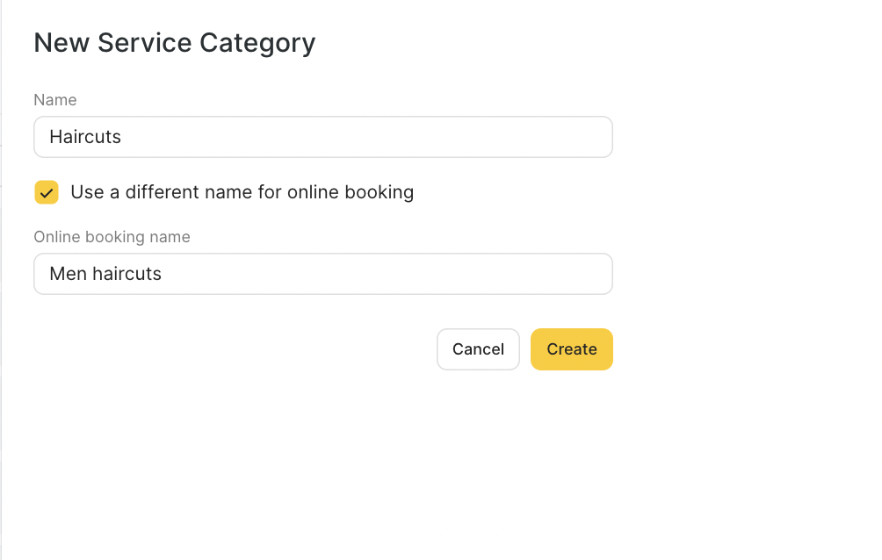Place the cursor after the word 'Haircuts'
This screenshot has height=560, width=882.
[123, 137]
